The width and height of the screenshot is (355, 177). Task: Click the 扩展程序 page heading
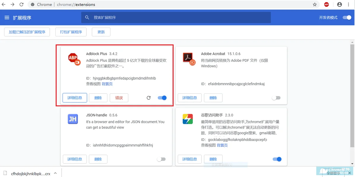point(22,18)
